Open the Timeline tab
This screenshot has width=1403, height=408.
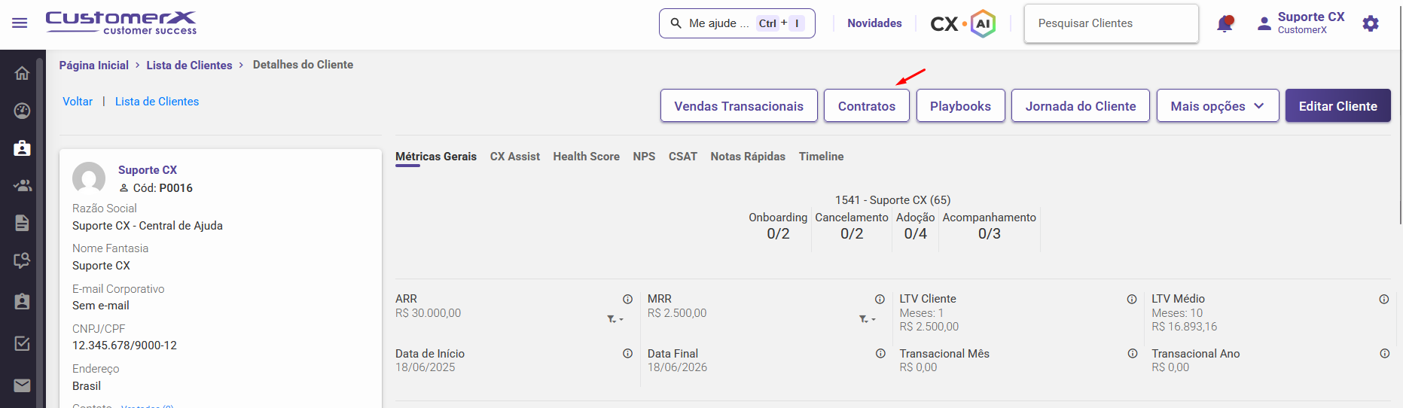(x=821, y=157)
